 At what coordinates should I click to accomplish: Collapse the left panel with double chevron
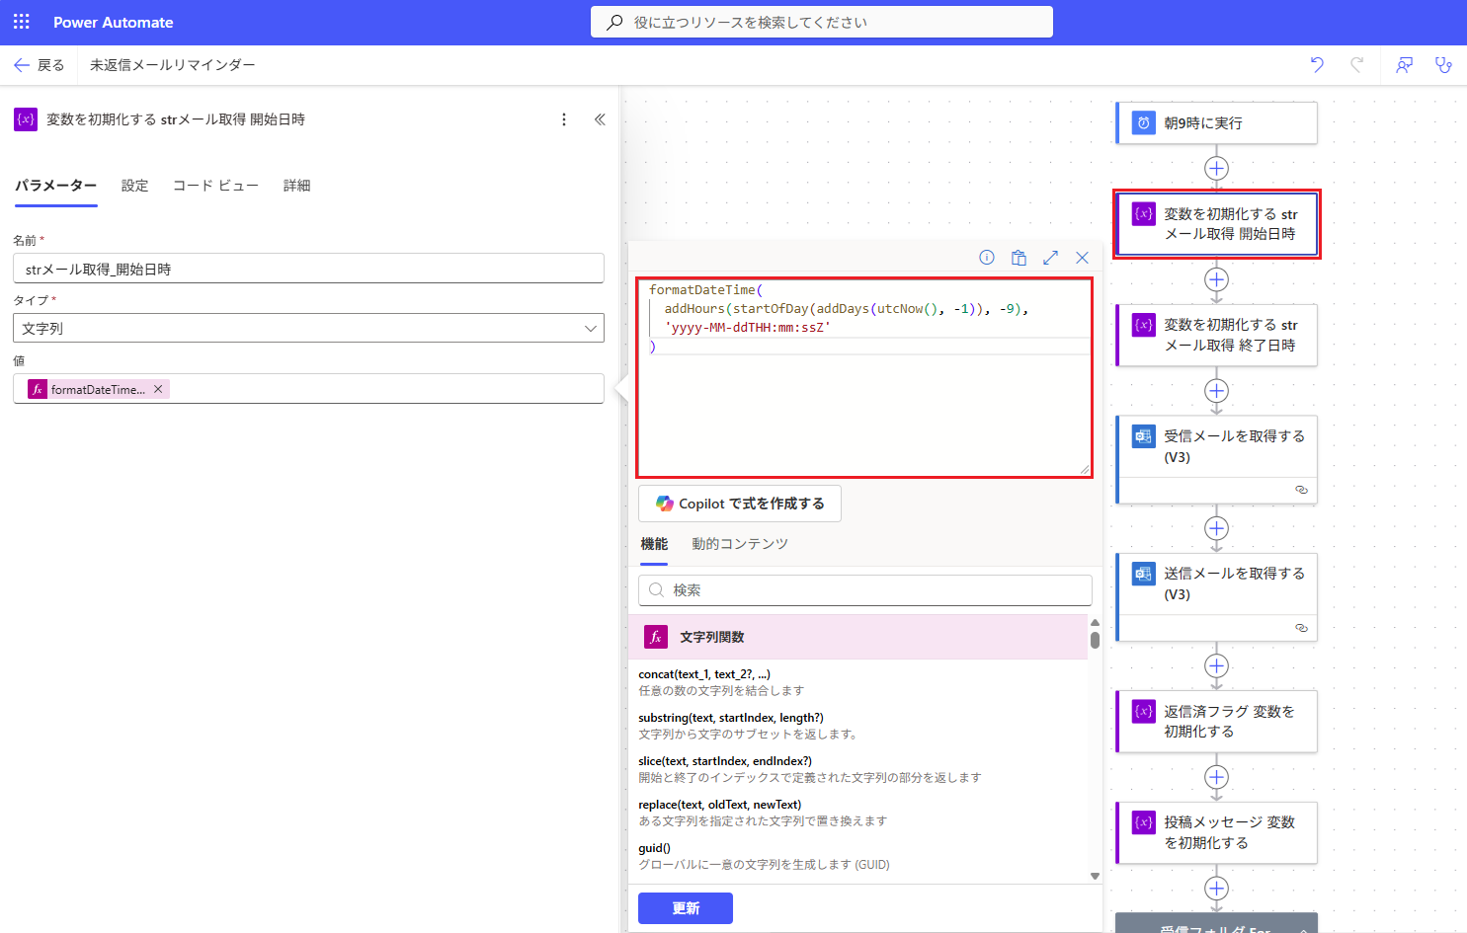point(600,119)
